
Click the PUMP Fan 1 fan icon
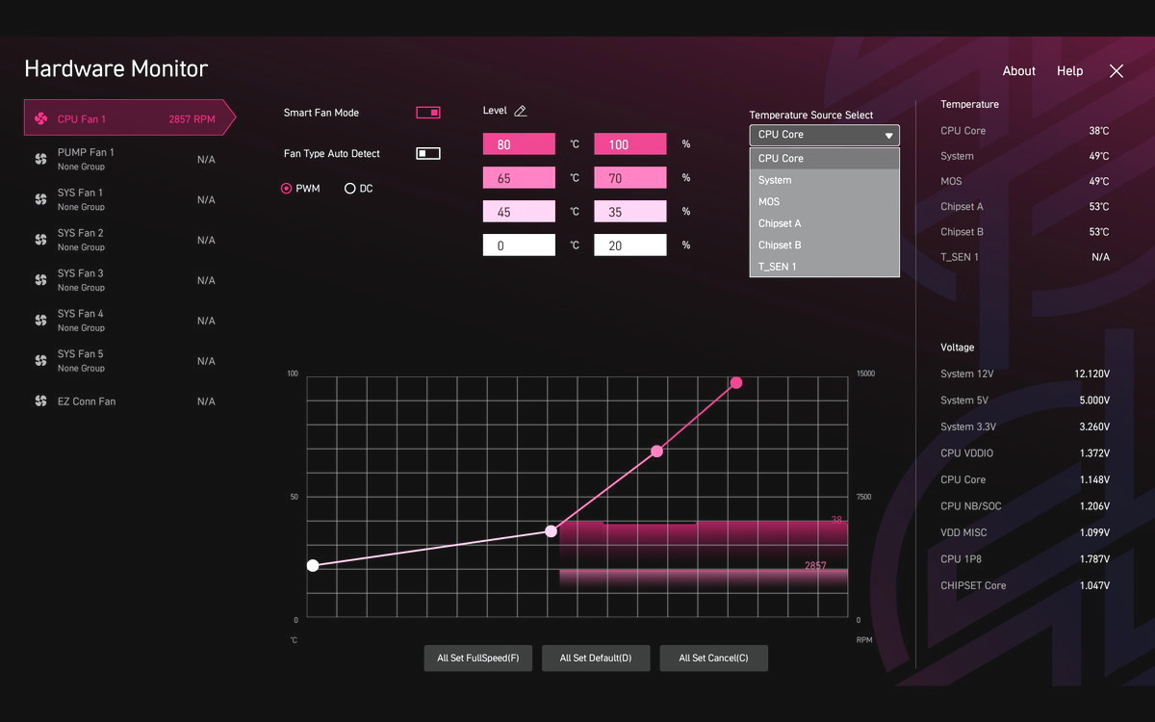click(40, 159)
